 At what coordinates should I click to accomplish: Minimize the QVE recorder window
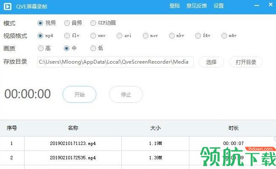click(257, 5)
